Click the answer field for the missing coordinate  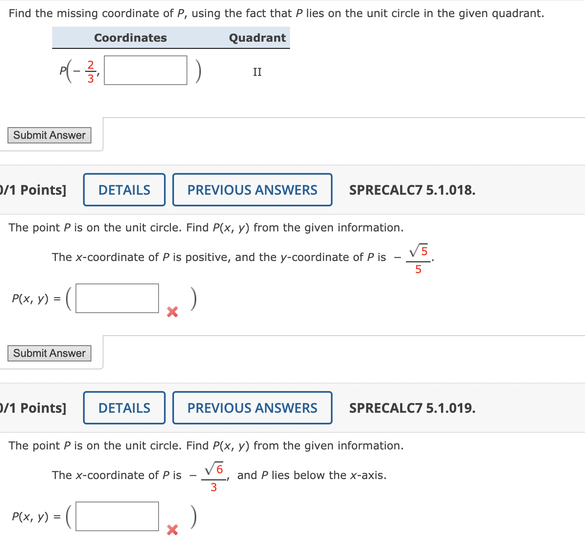click(x=145, y=70)
